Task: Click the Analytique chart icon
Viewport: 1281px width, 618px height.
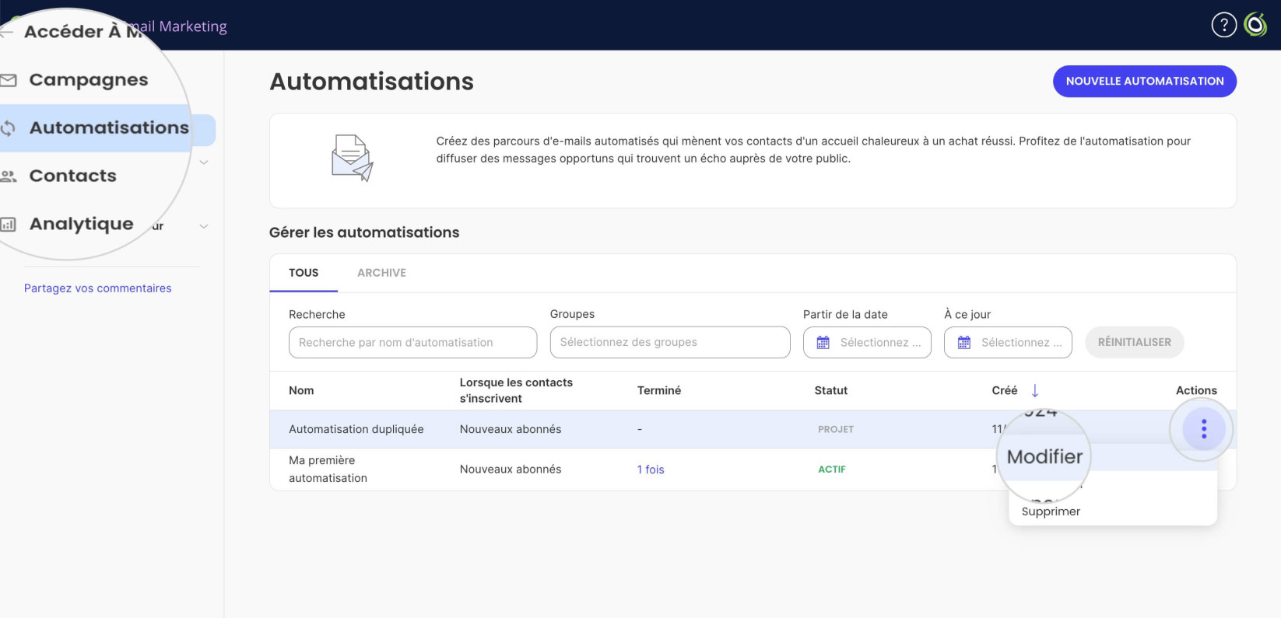Action: pos(9,225)
